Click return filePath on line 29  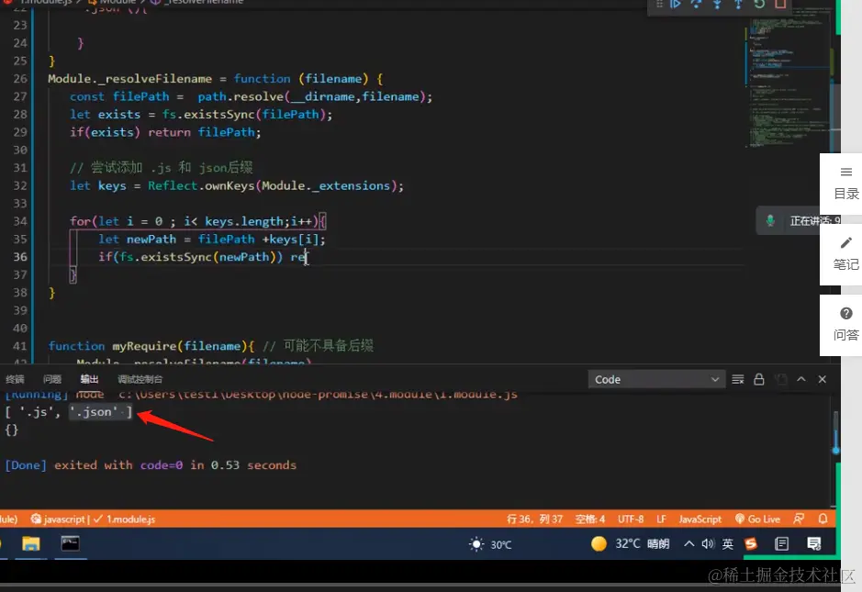coord(202,132)
